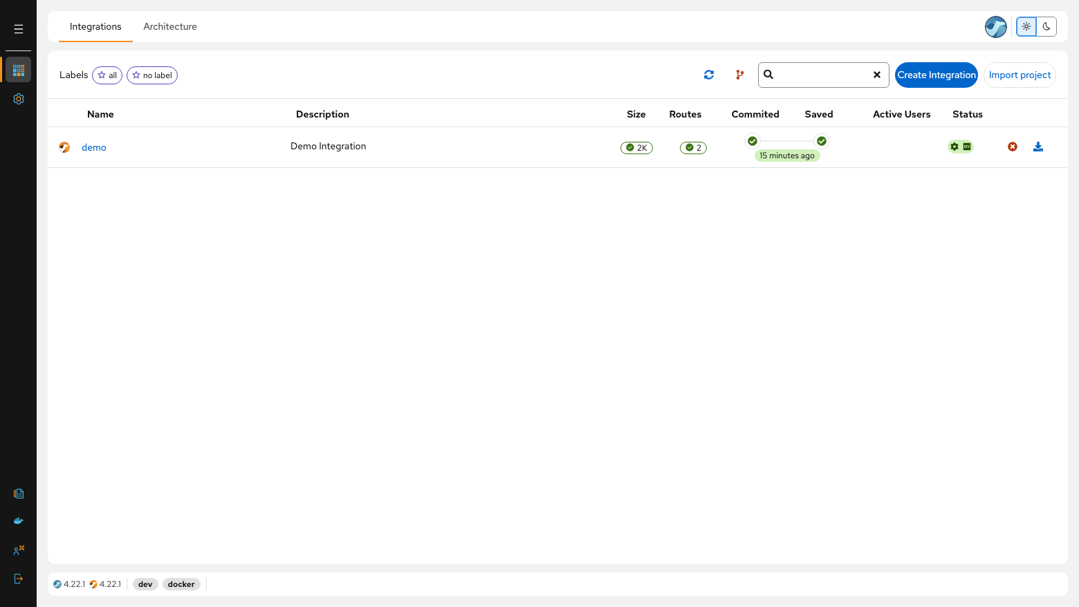1079x607 pixels.
Task: Delete the demo integration
Action: (x=1013, y=147)
